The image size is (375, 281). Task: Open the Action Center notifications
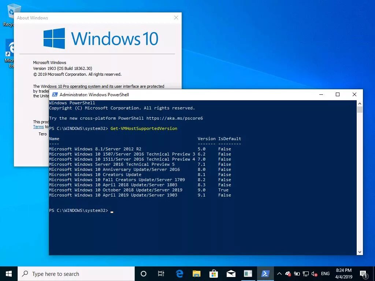[x=364, y=274]
